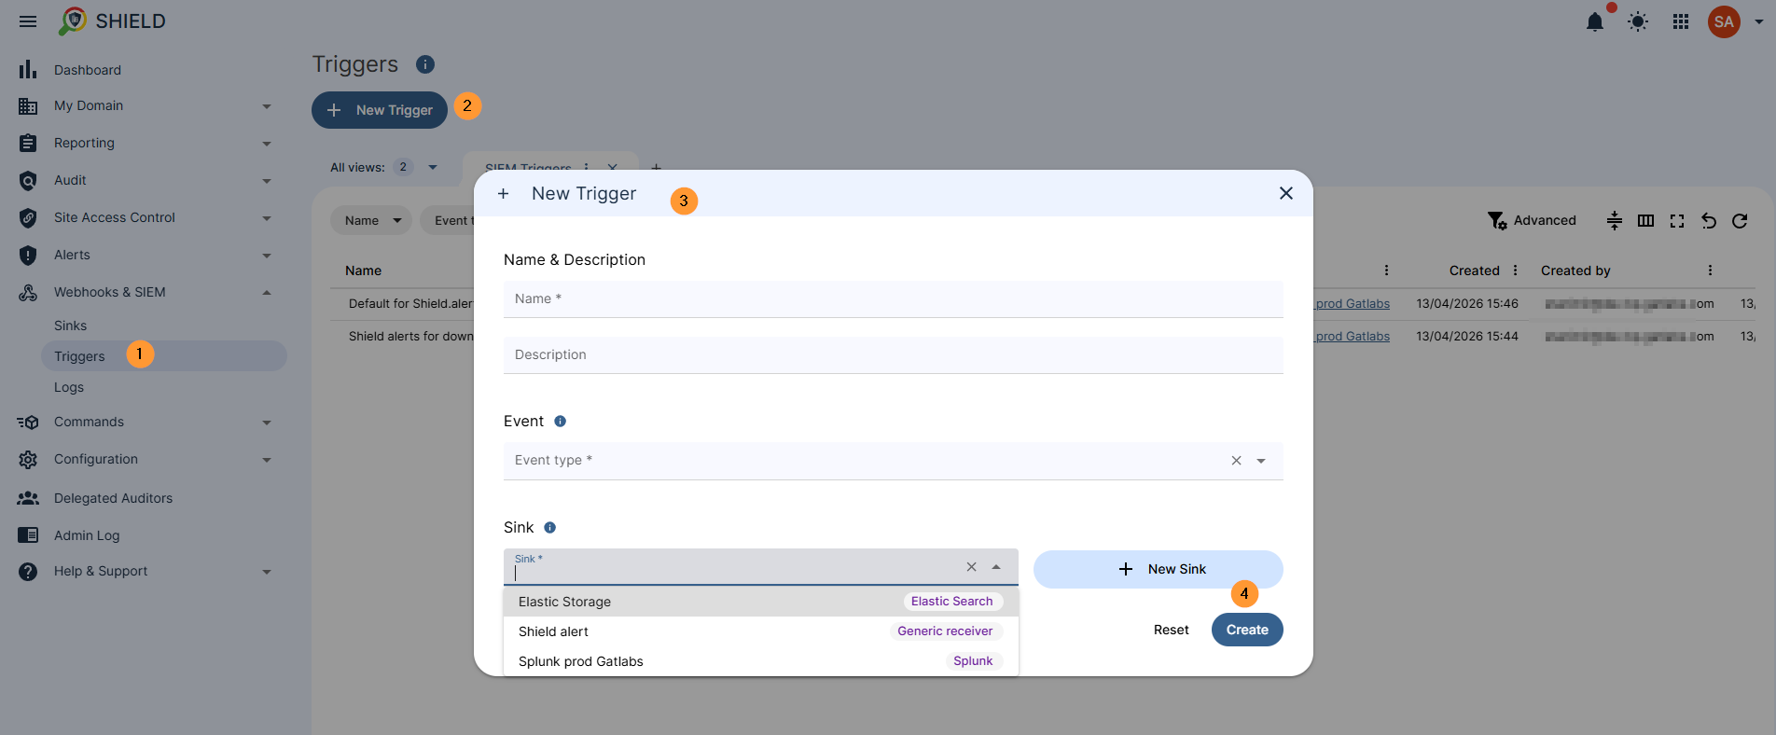Open Created column options menu

pos(1515,270)
